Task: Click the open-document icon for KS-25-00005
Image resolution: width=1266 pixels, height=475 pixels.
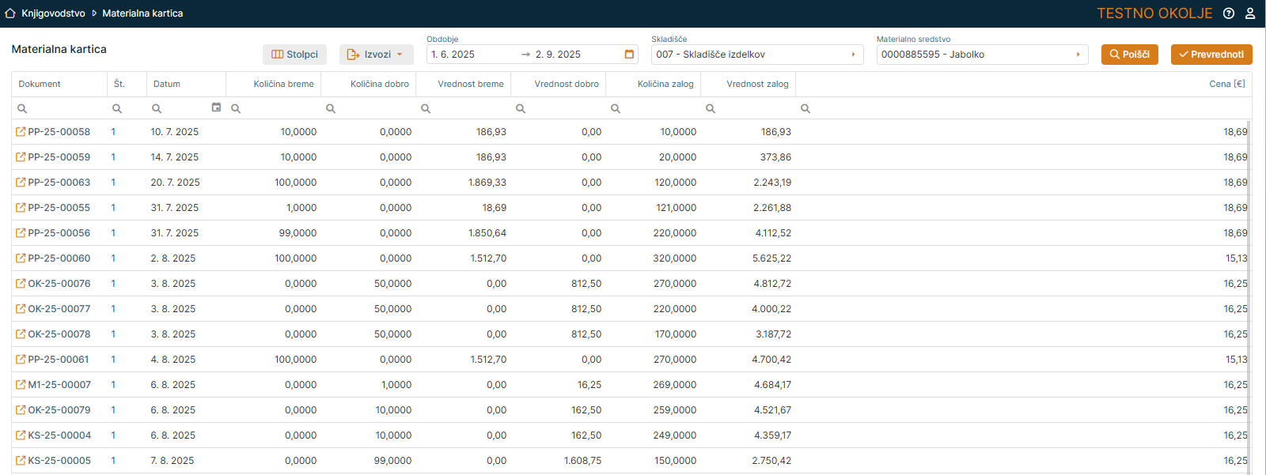Action: [x=21, y=461]
